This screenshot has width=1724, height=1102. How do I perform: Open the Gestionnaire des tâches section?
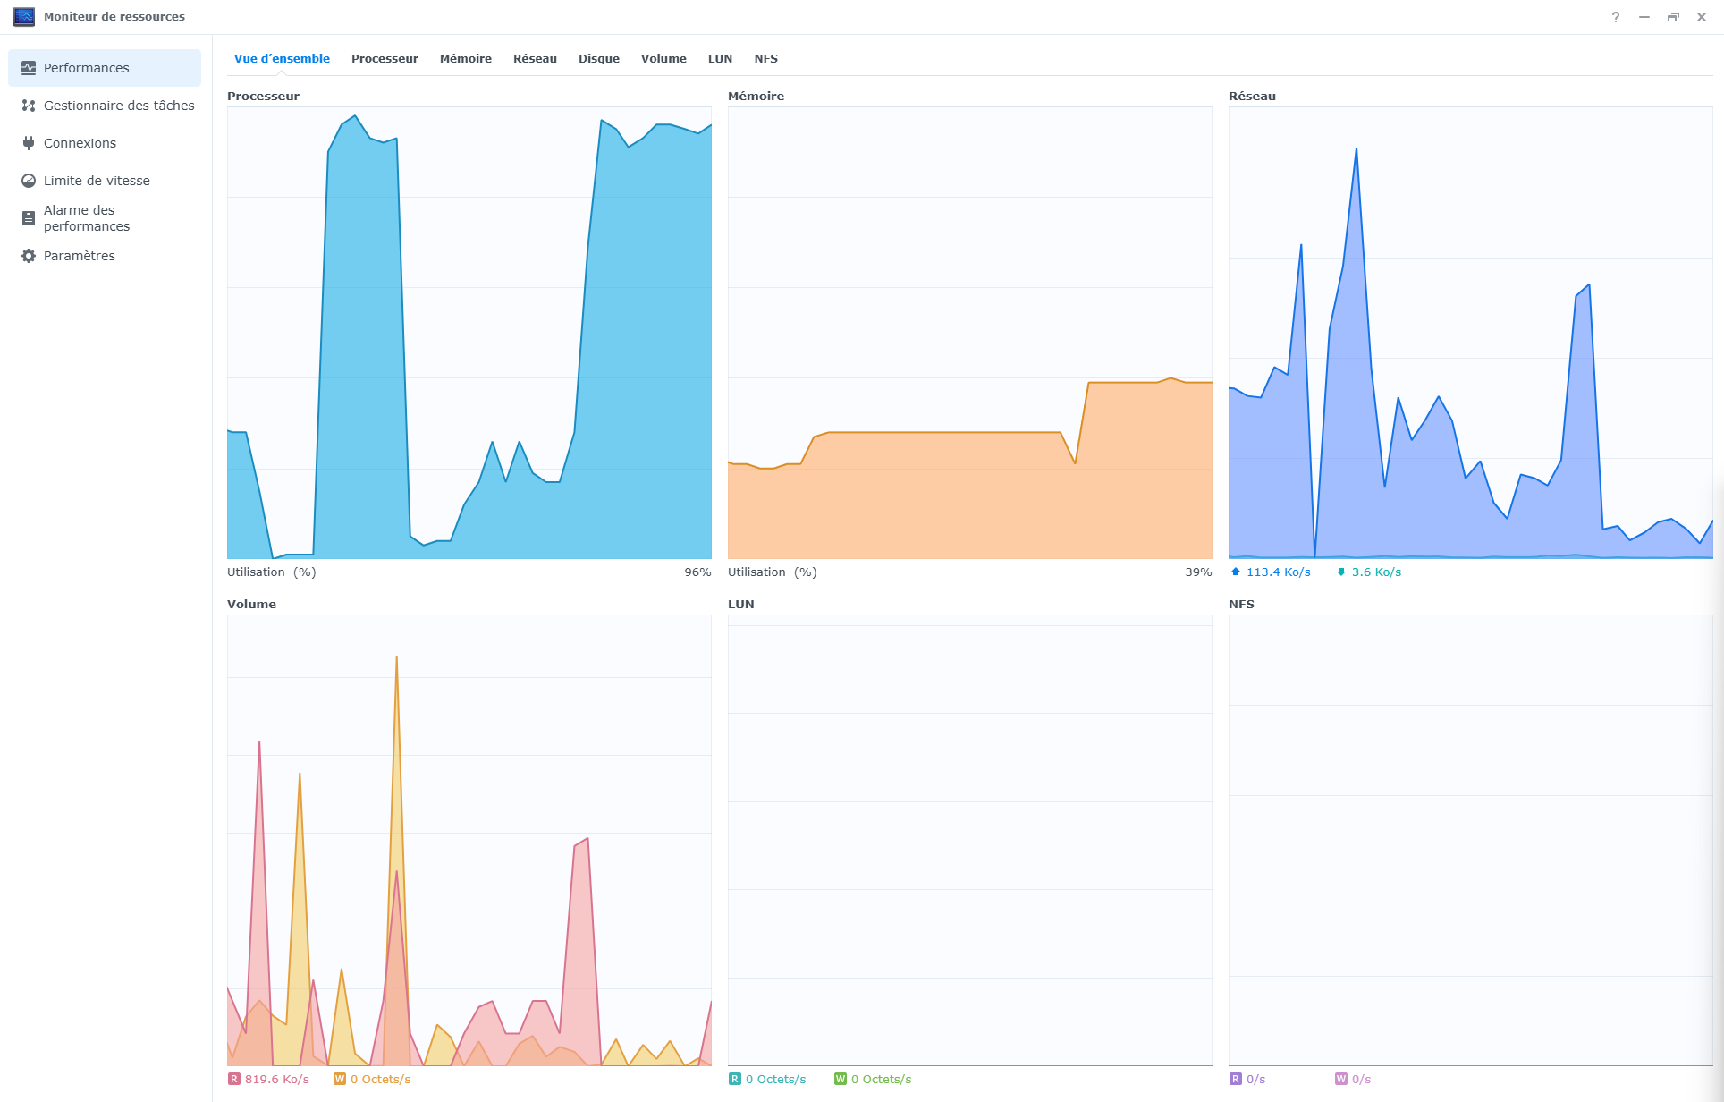tap(118, 106)
